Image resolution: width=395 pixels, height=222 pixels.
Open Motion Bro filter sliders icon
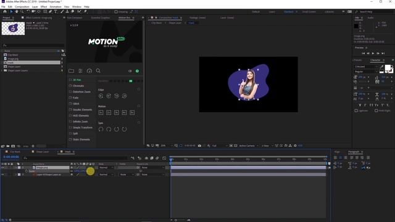(x=80, y=71)
